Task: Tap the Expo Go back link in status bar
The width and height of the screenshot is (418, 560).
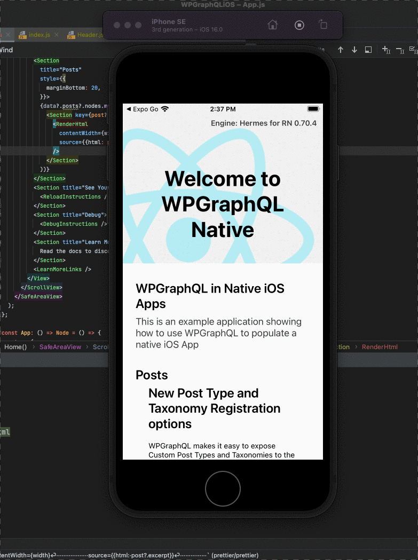Action: click(142, 109)
